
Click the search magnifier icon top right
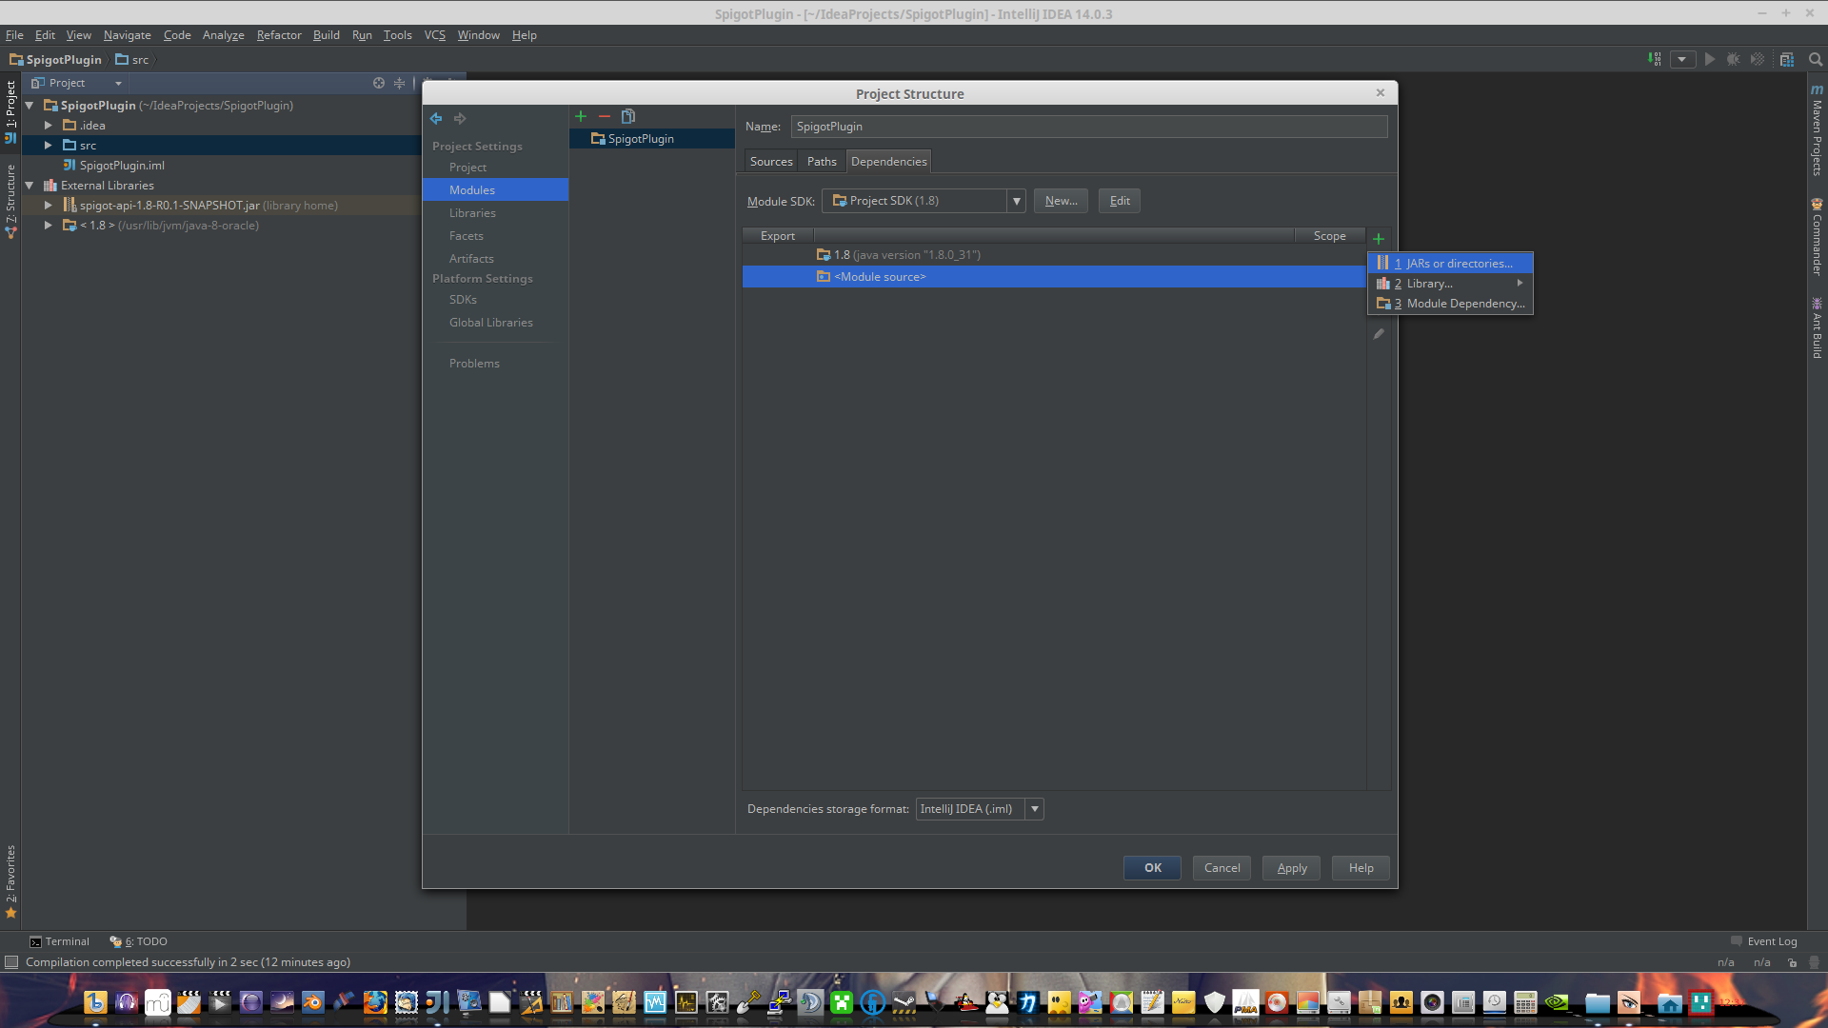tap(1816, 59)
